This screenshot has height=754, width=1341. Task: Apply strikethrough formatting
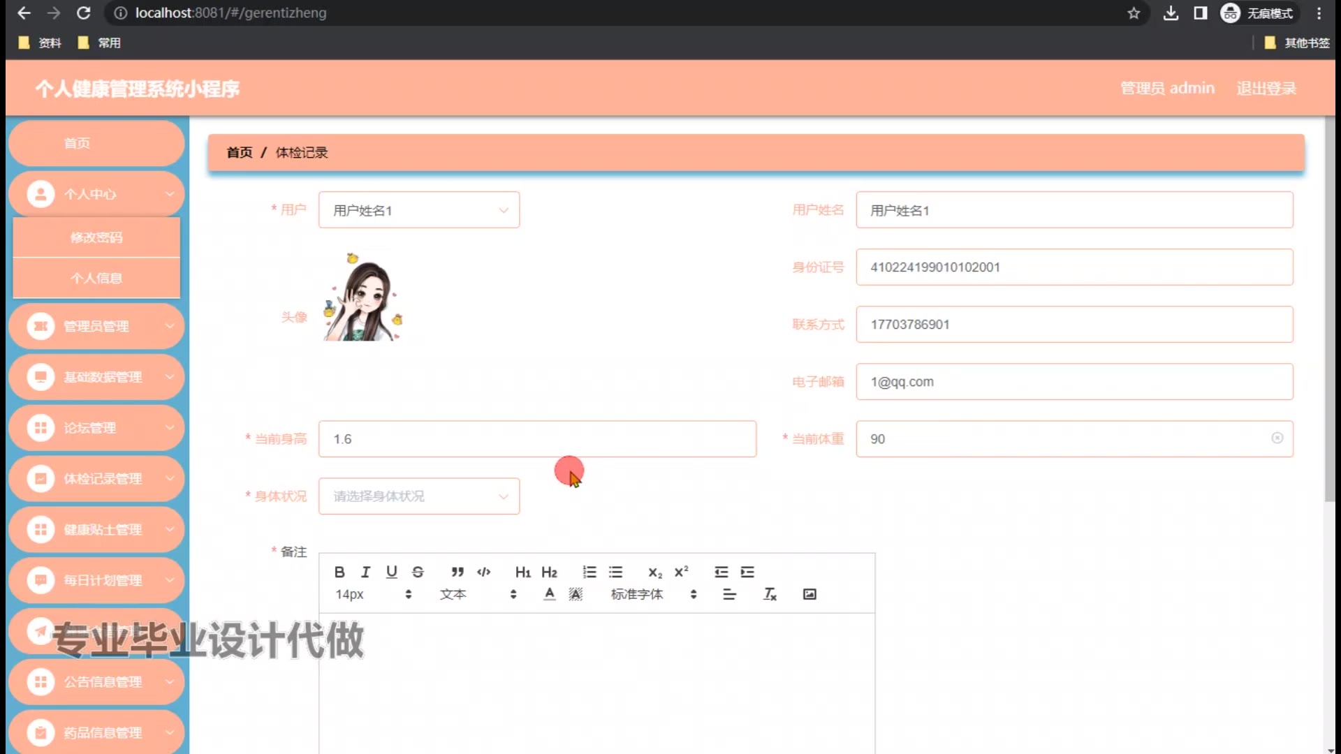pos(418,572)
